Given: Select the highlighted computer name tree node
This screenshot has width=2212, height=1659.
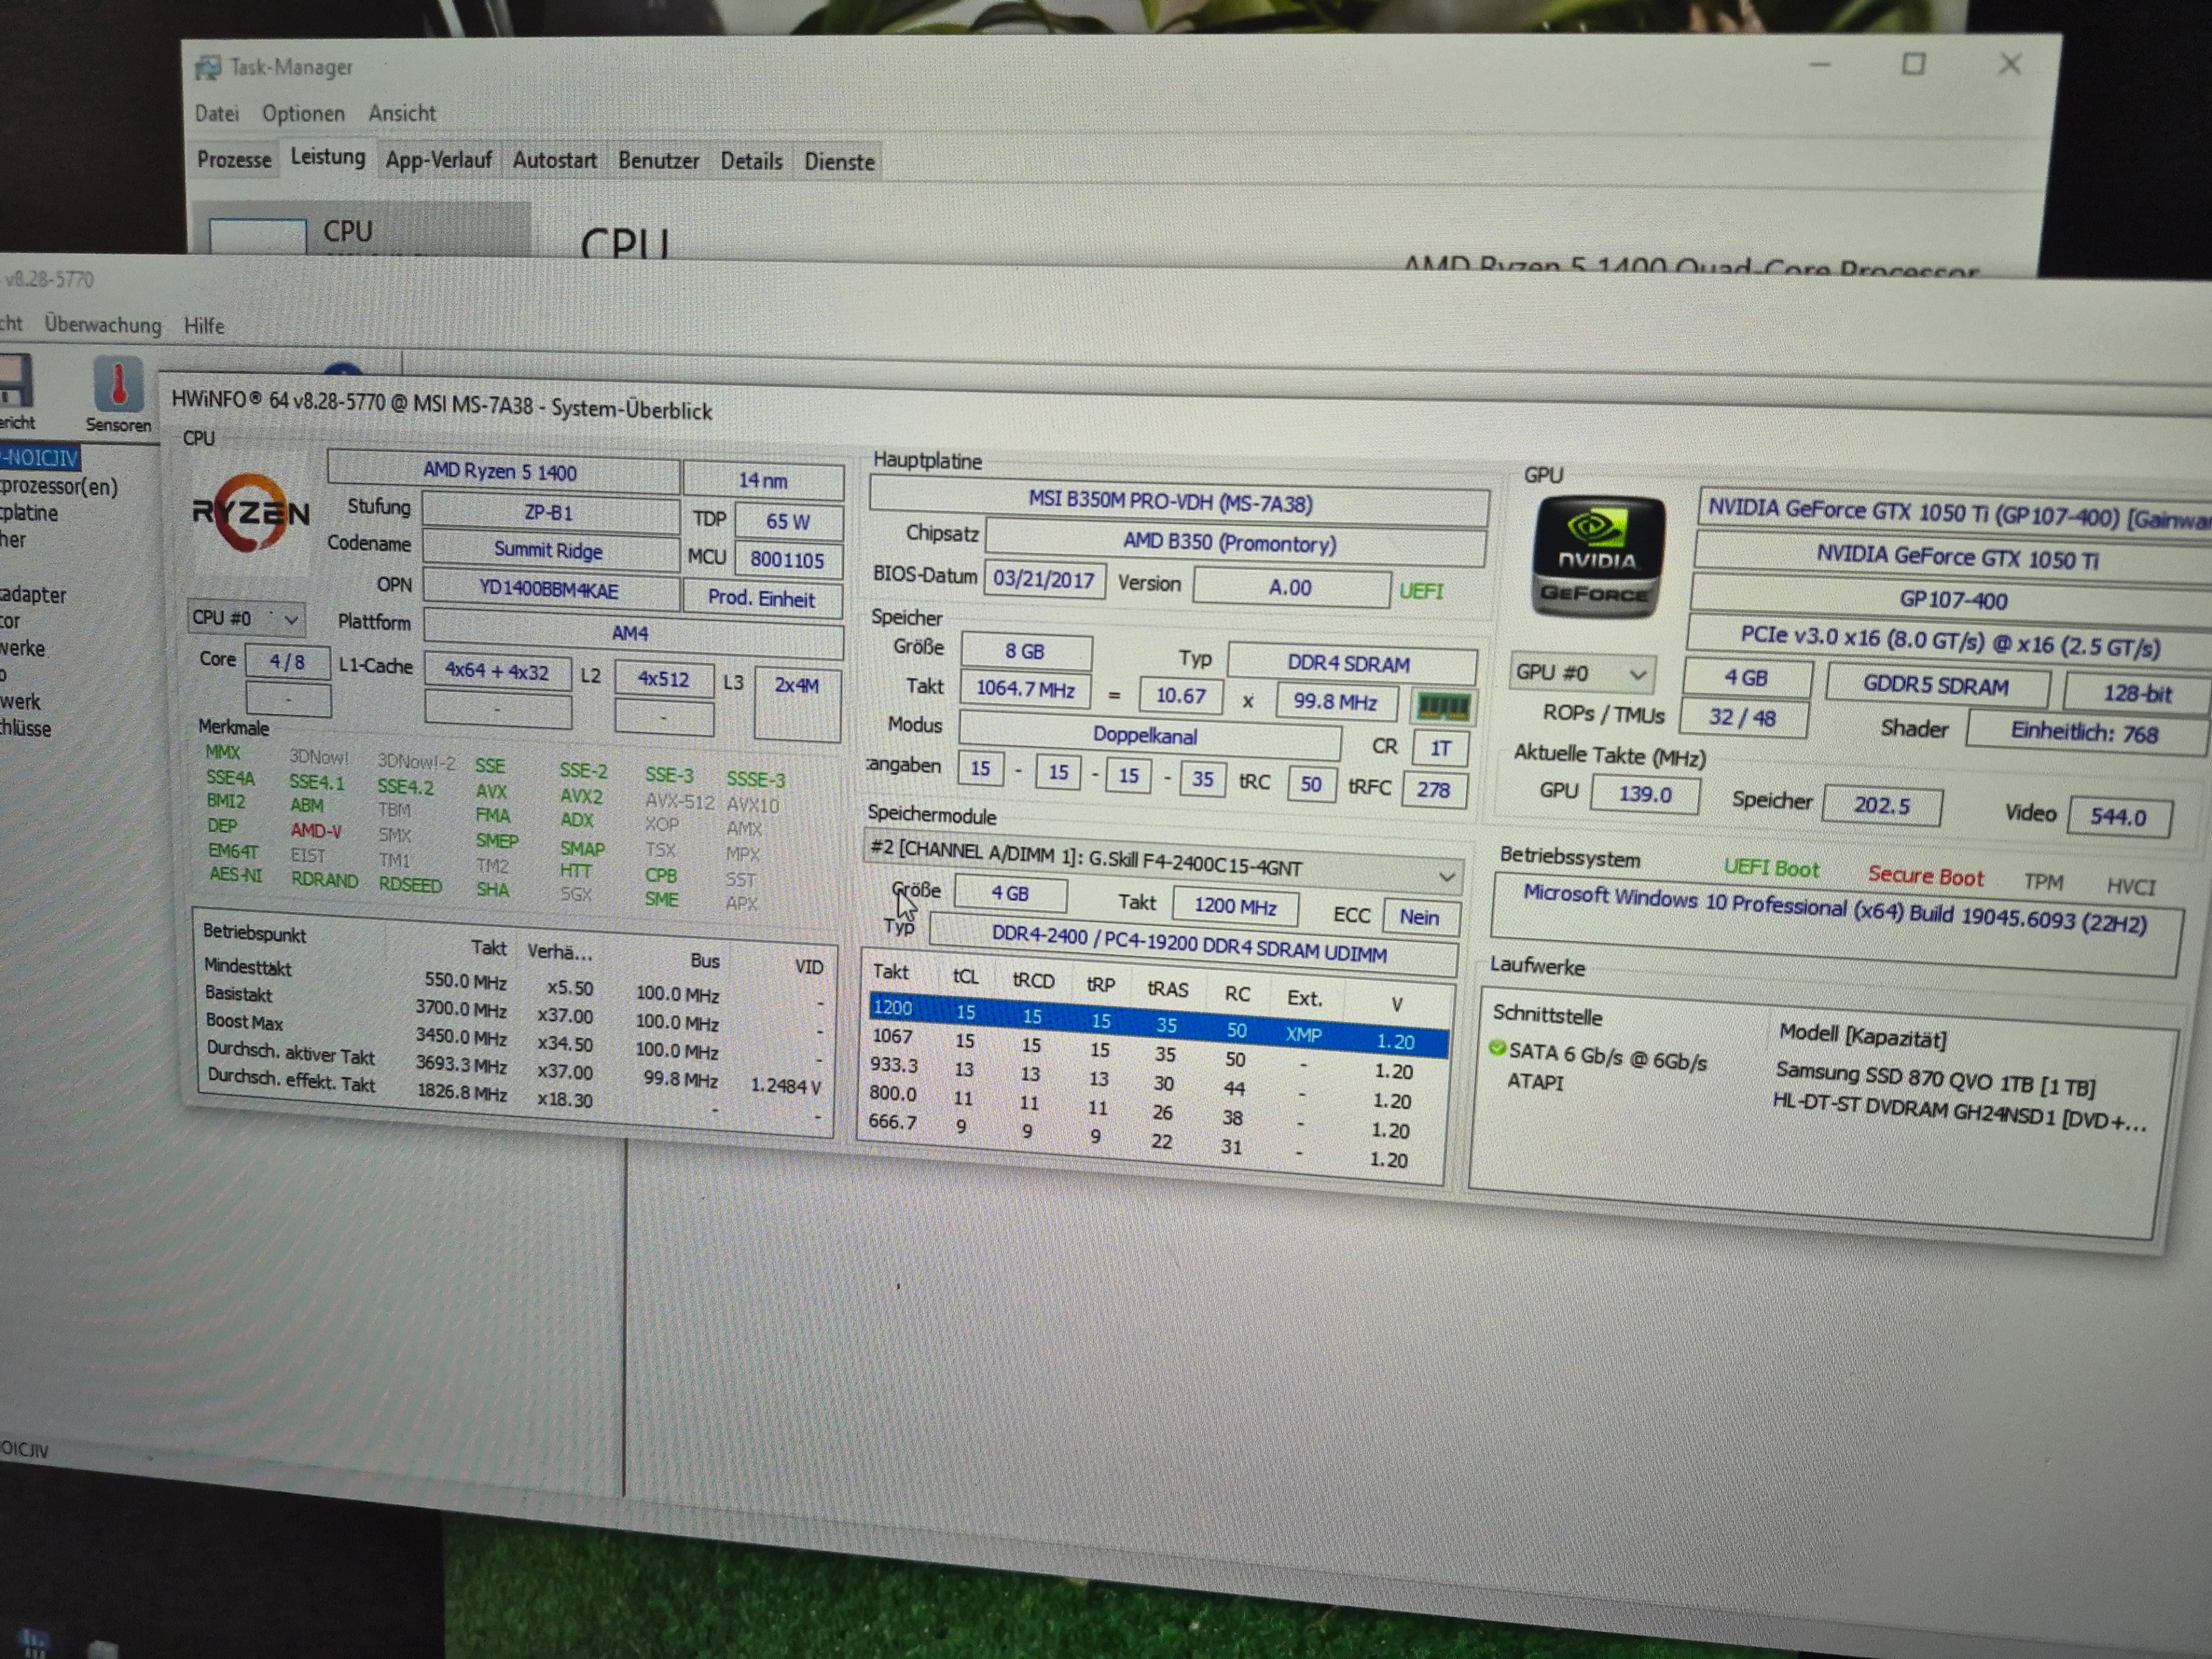Looking at the screenshot, I should tap(40, 458).
